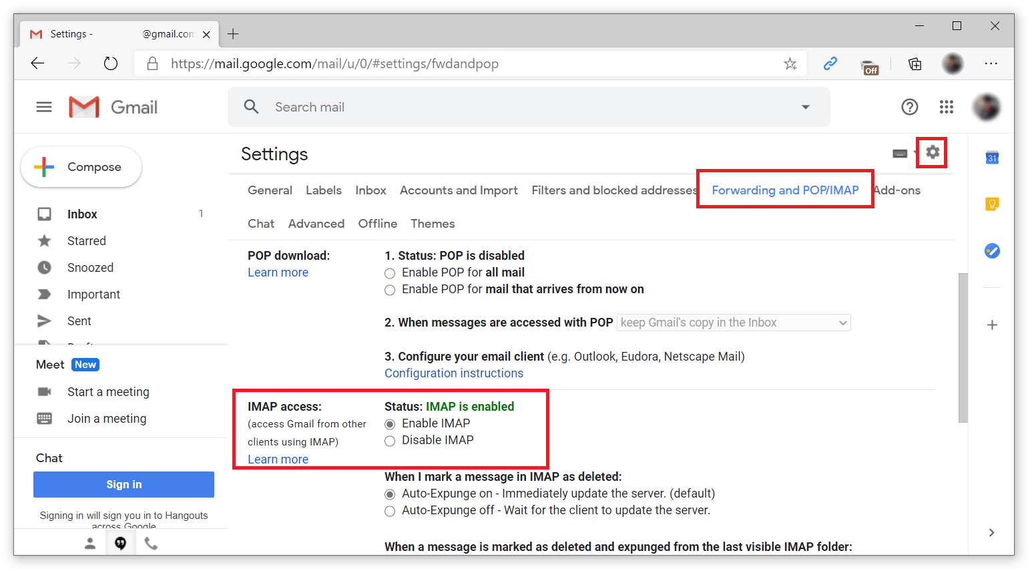This screenshot has height=569, width=1028.
Task: Open the Google apps grid icon
Action: [947, 107]
